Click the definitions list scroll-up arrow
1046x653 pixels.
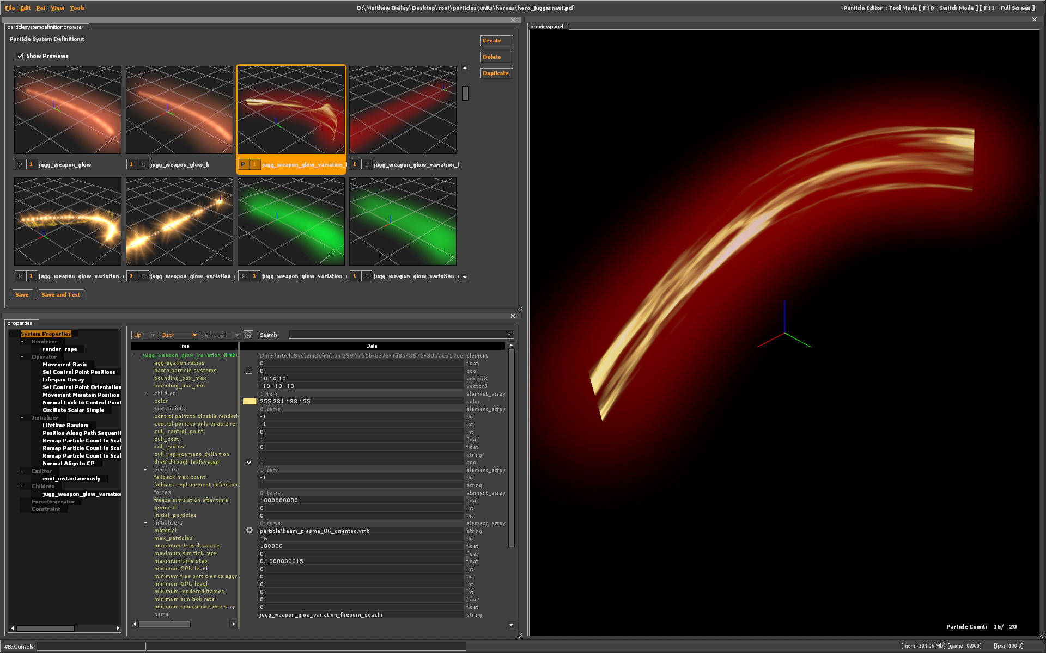pos(465,68)
